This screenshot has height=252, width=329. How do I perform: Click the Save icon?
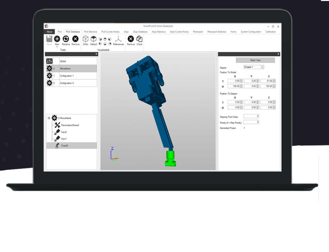[49, 38]
